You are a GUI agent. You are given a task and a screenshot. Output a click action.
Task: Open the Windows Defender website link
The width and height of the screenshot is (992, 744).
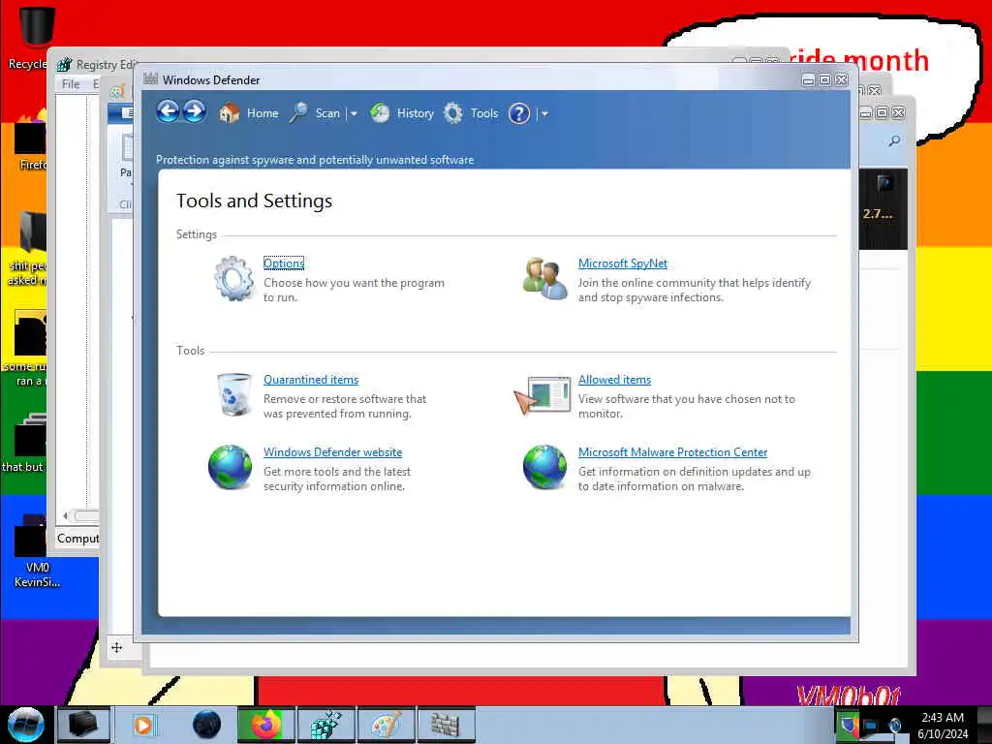[333, 452]
